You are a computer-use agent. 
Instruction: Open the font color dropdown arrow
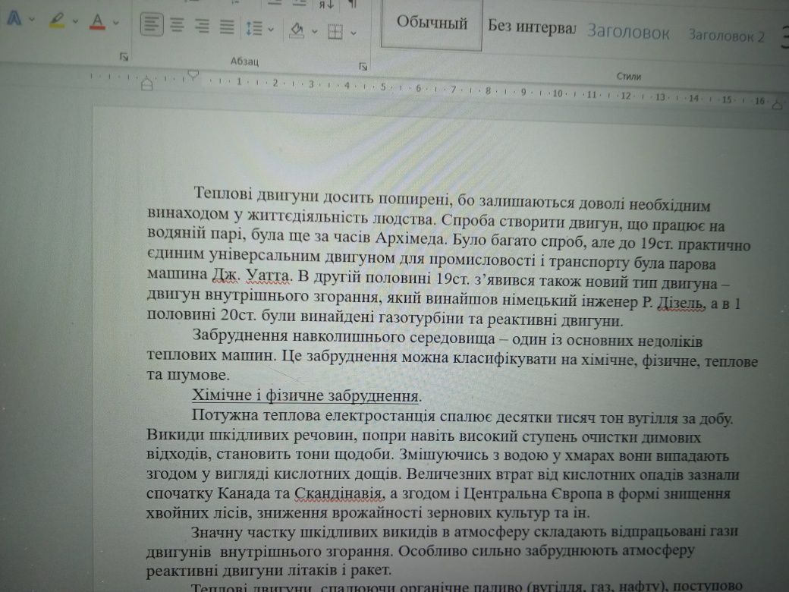tap(116, 22)
